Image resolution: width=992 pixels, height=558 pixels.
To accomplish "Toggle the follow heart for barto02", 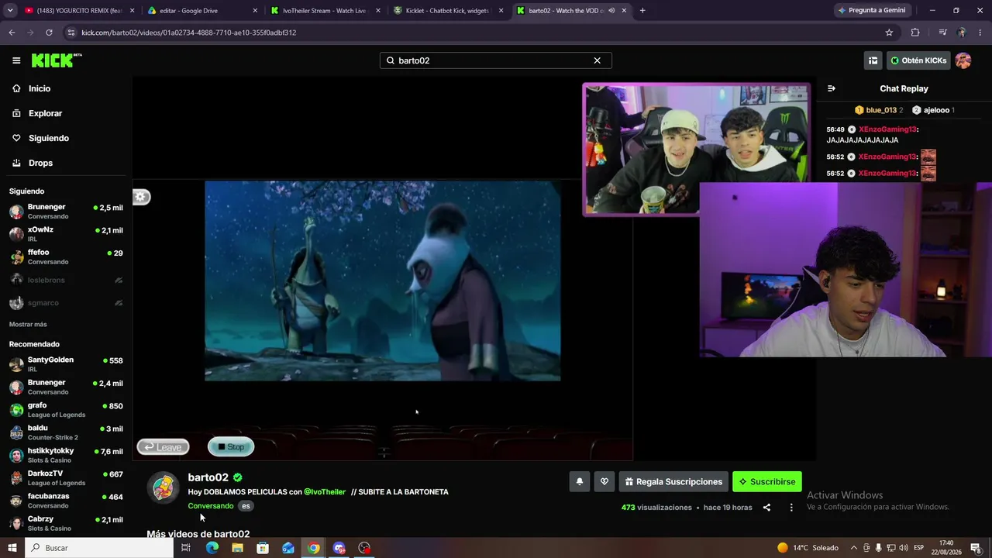I will coord(604,482).
